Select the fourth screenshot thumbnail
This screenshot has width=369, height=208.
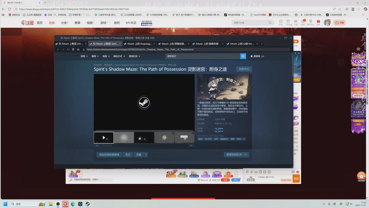(x=164, y=137)
